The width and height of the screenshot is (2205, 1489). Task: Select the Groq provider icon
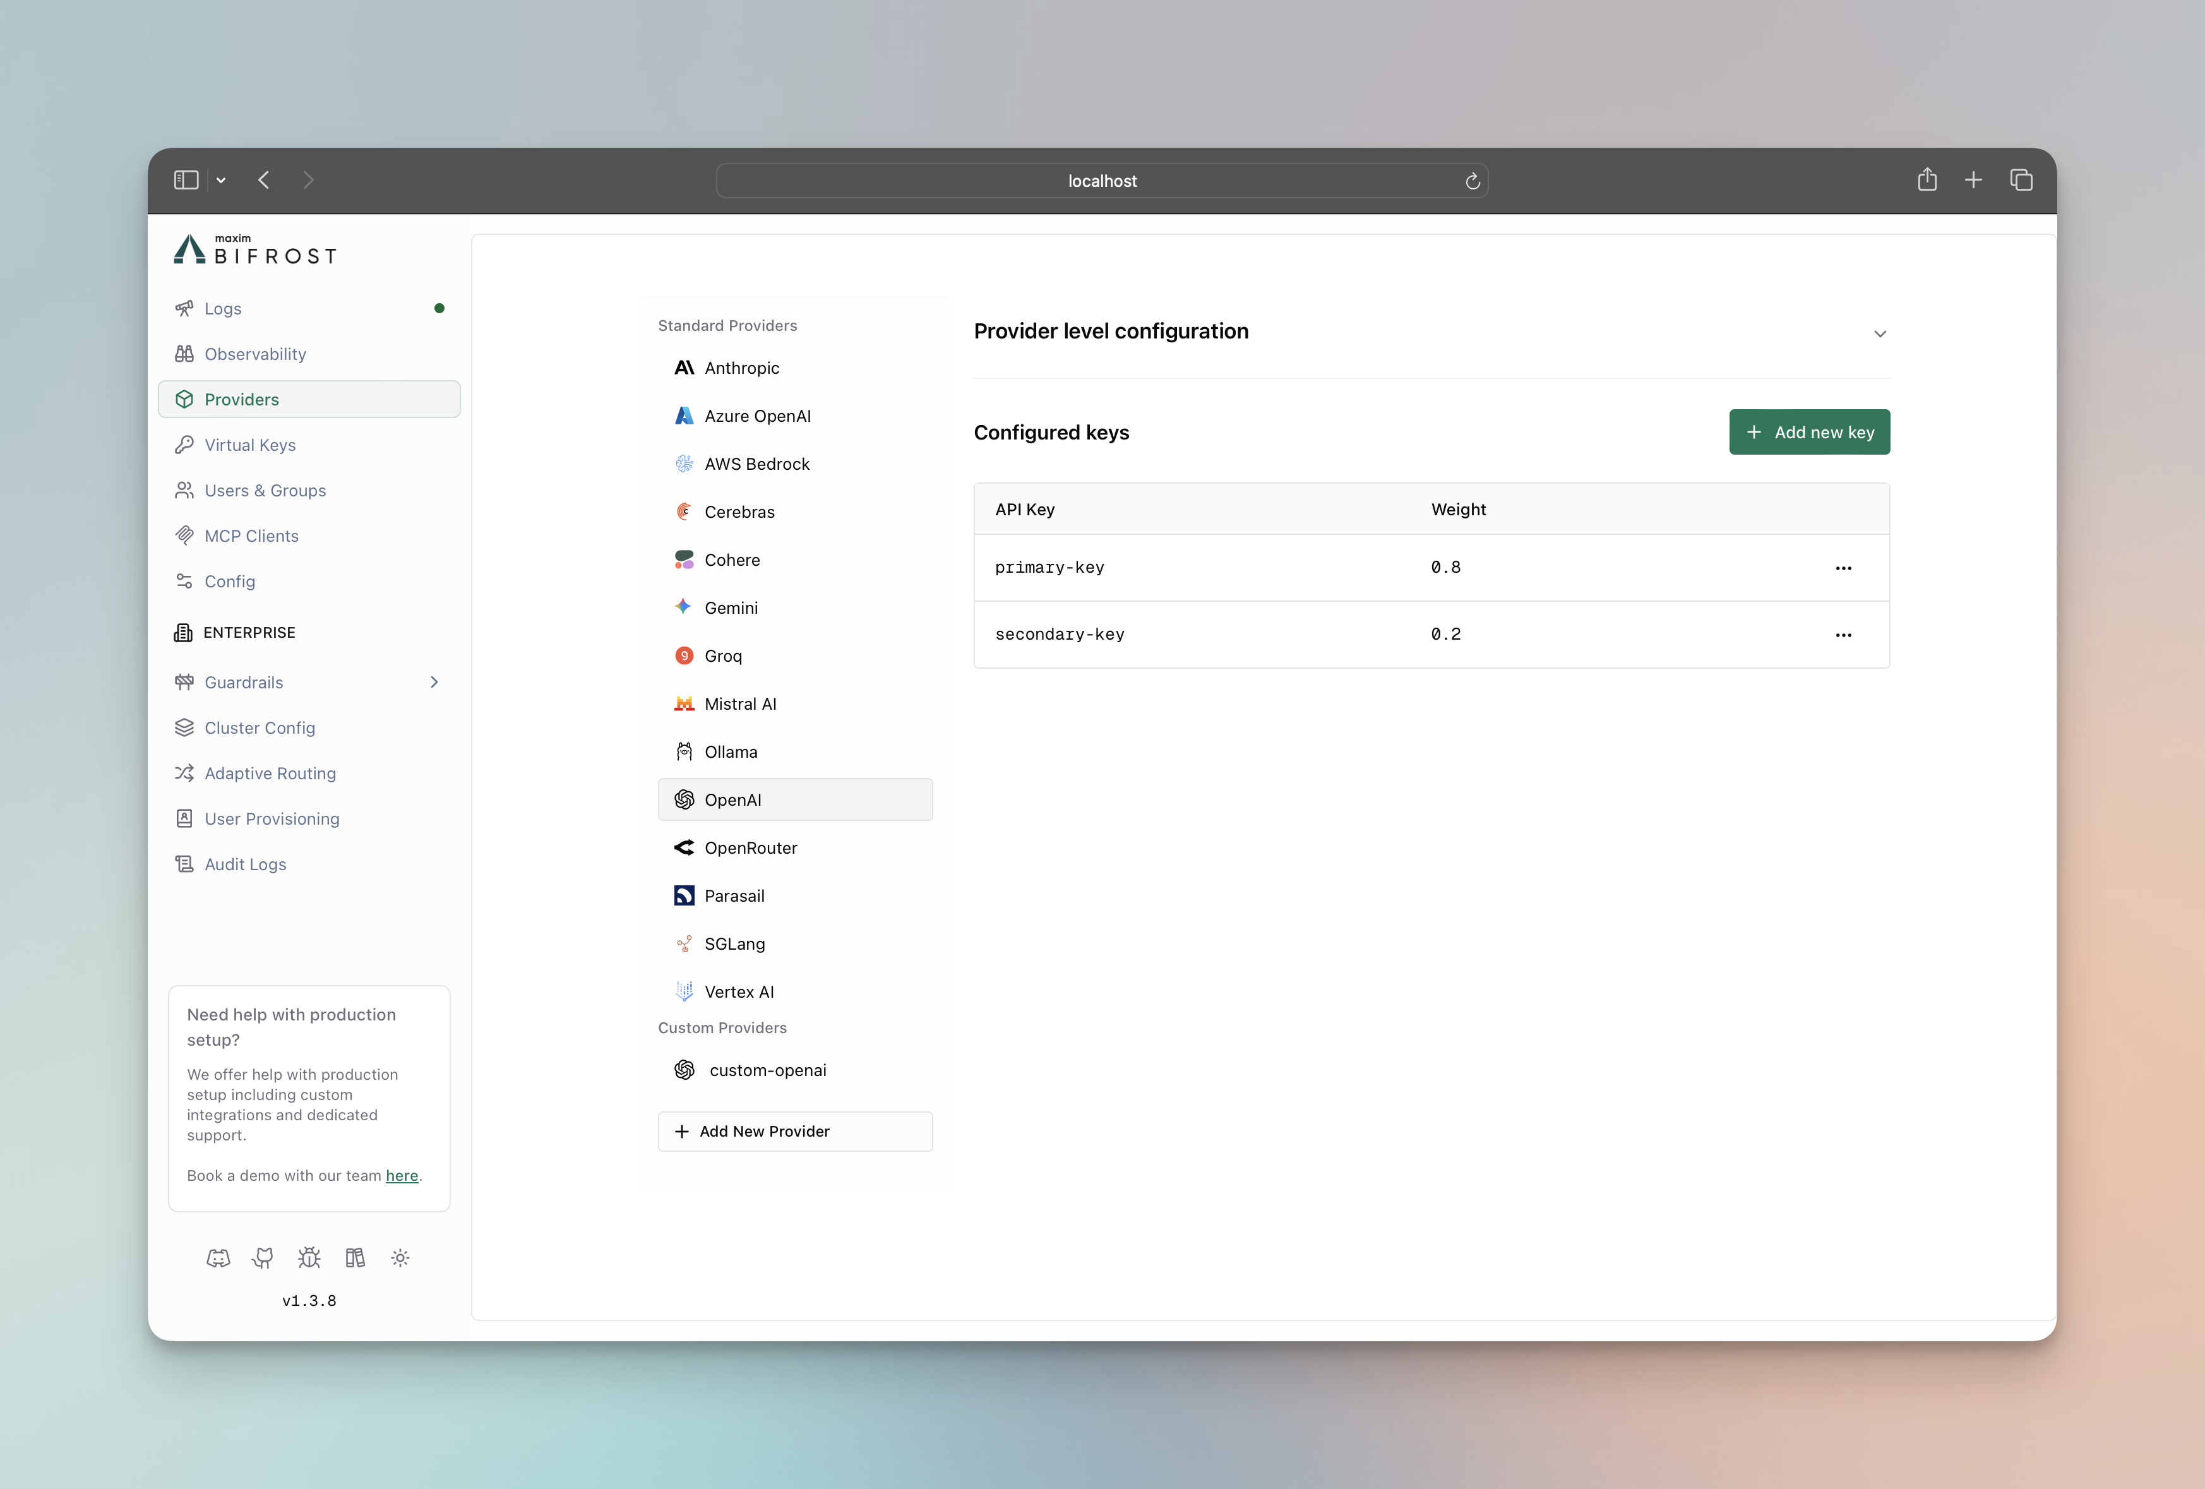pyautogui.click(x=684, y=655)
